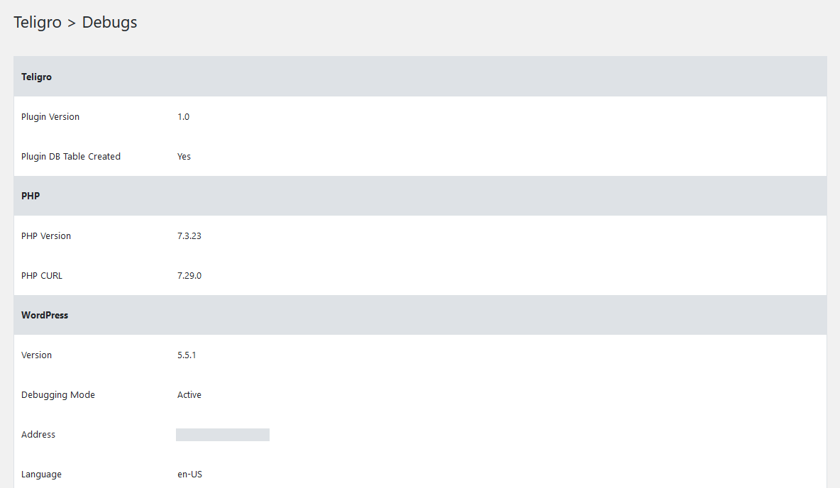Click the Teligro > Debugs page heading

point(75,23)
